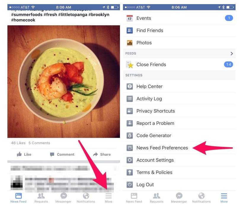Tap the Events notification badge
Screen dimensions: 245x209
coord(229,18)
